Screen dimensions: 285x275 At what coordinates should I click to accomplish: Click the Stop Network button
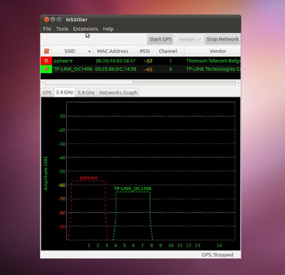tap(222, 39)
